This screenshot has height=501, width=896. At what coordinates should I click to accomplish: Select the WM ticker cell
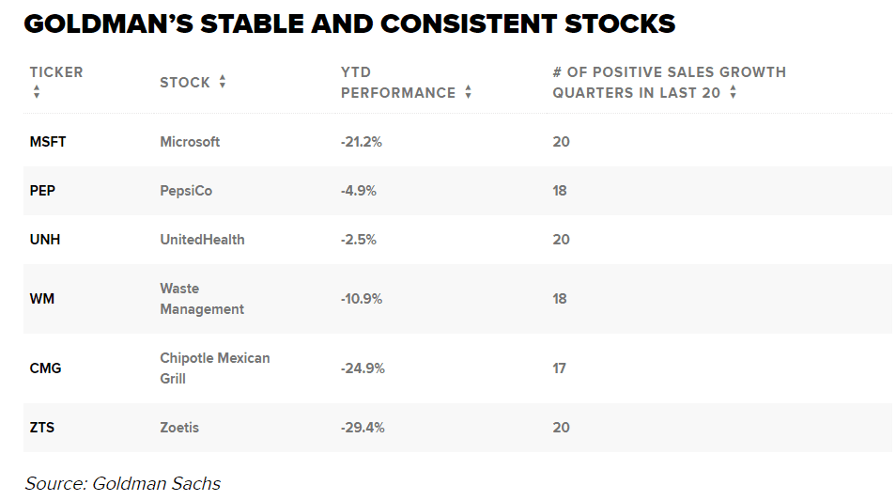click(x=40, y=299)
